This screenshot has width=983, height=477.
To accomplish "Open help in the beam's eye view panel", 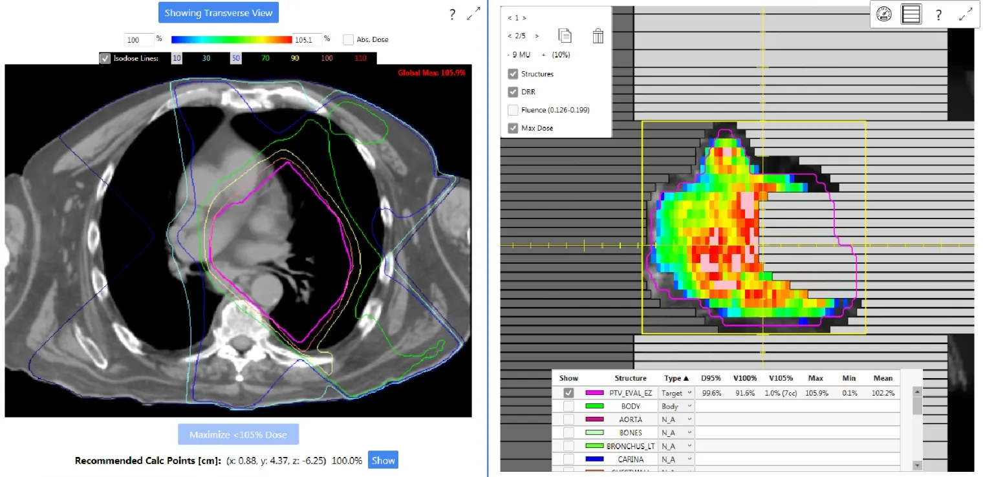I will coord(938,14).
